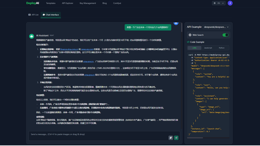Click the AI Assistant name label

point(42,35)
